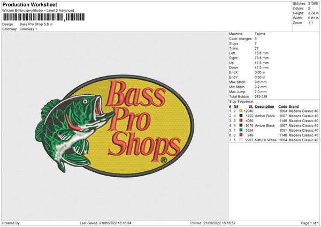Click the 'Brand' column header
The image size is (321, 227).
click(x=294, y=107)
